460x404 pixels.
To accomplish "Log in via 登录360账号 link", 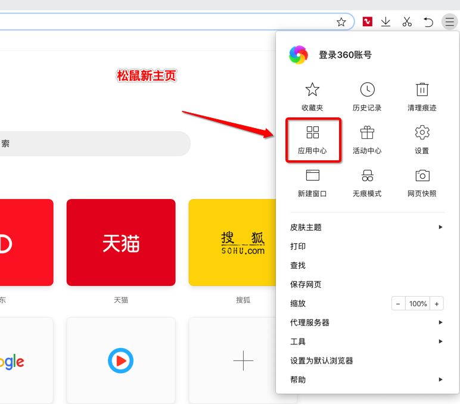I will [345, 55].
